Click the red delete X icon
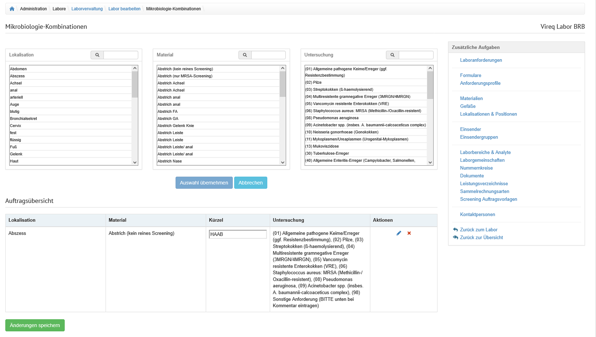The width and height of the screenshot is (596, 337). click(x=409, y=233)
